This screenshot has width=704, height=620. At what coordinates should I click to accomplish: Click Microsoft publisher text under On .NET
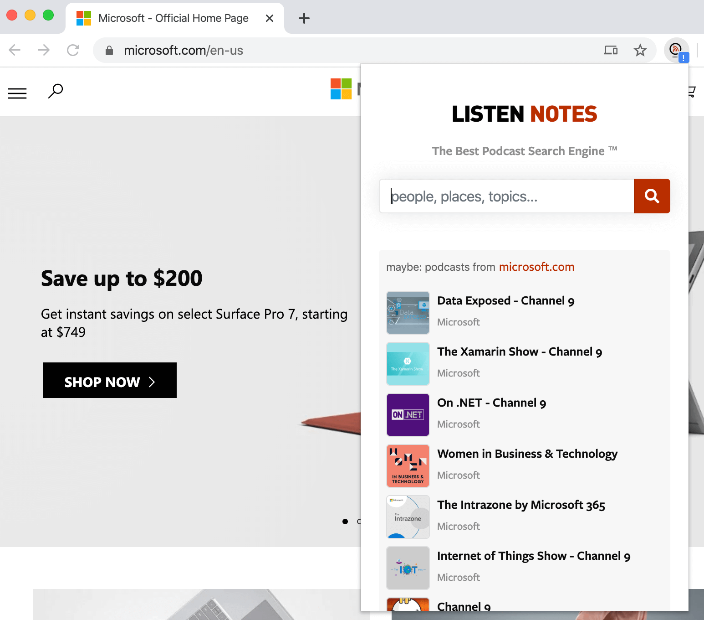[459, 424]
